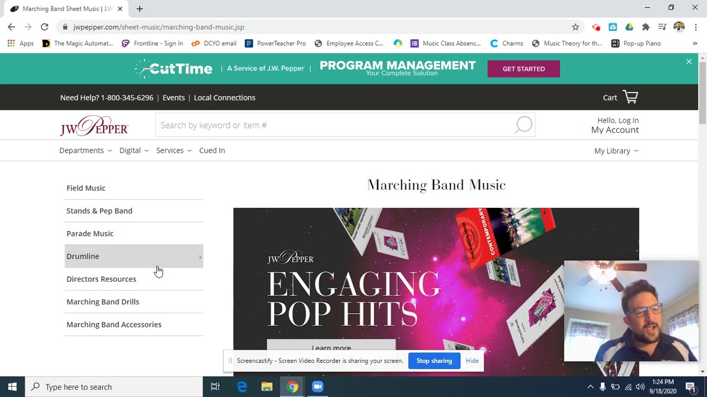The height and width of the screenshot is (397, 707).
Task: Click Learn more on pop hits banner
Action: (x=331, y=347)
